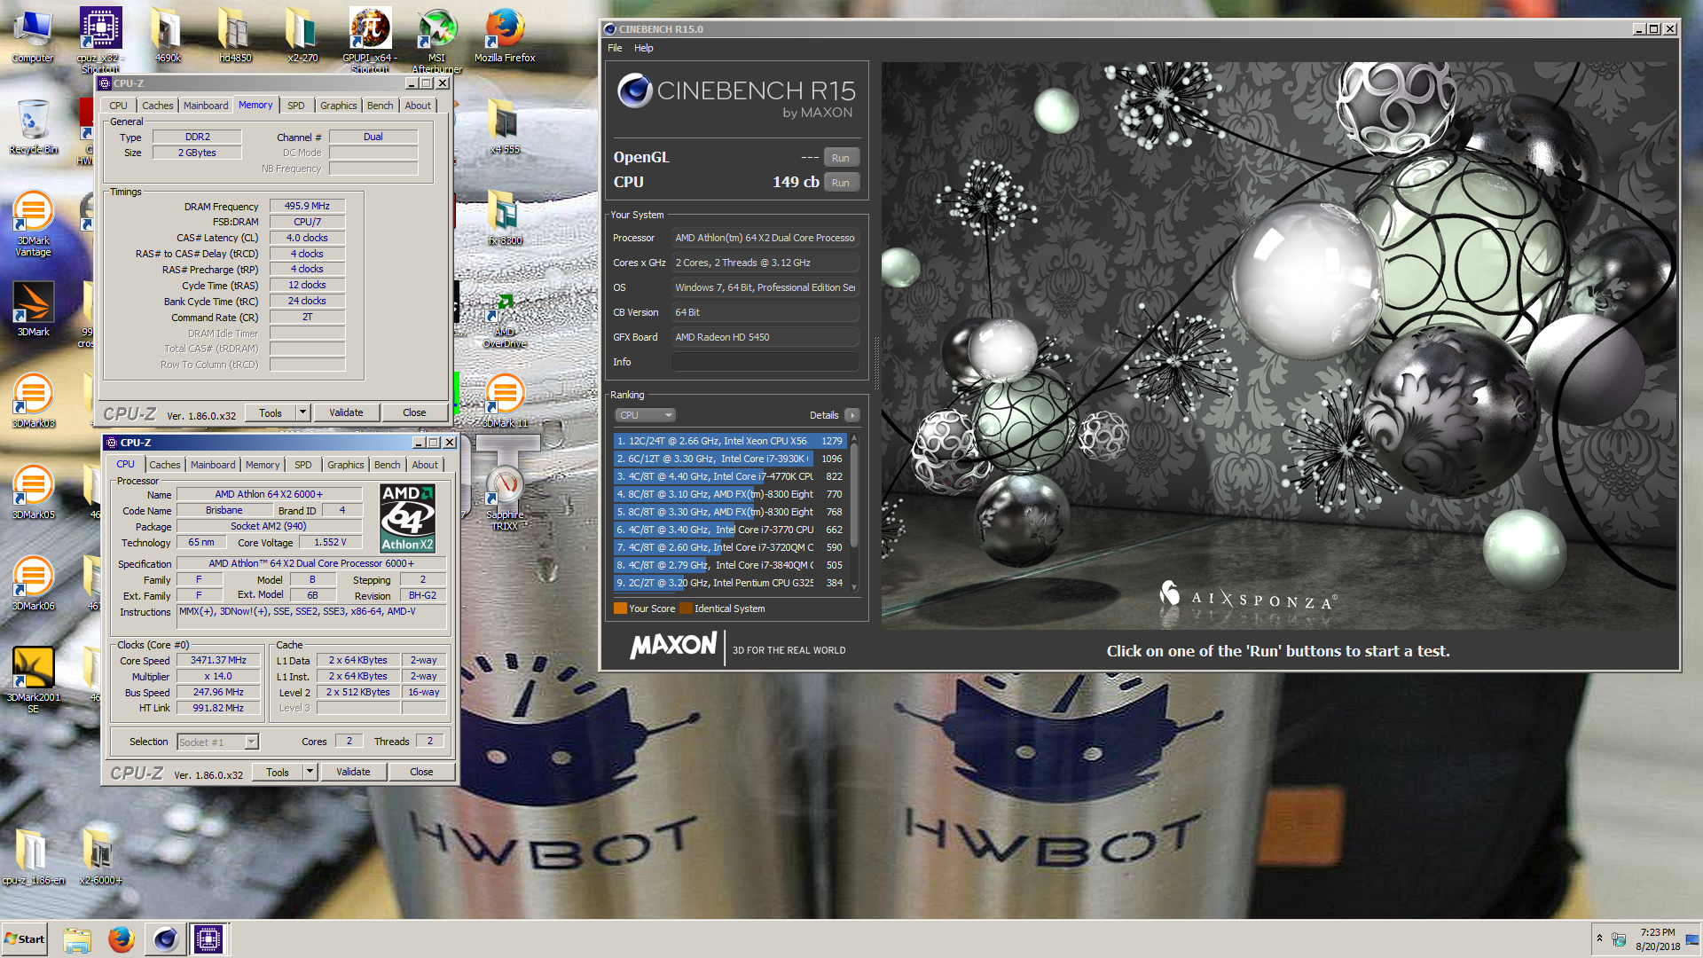Screen dimensions: 1703x958
Task: Launch 3DMark06 desktop icon
Action: 33,583
